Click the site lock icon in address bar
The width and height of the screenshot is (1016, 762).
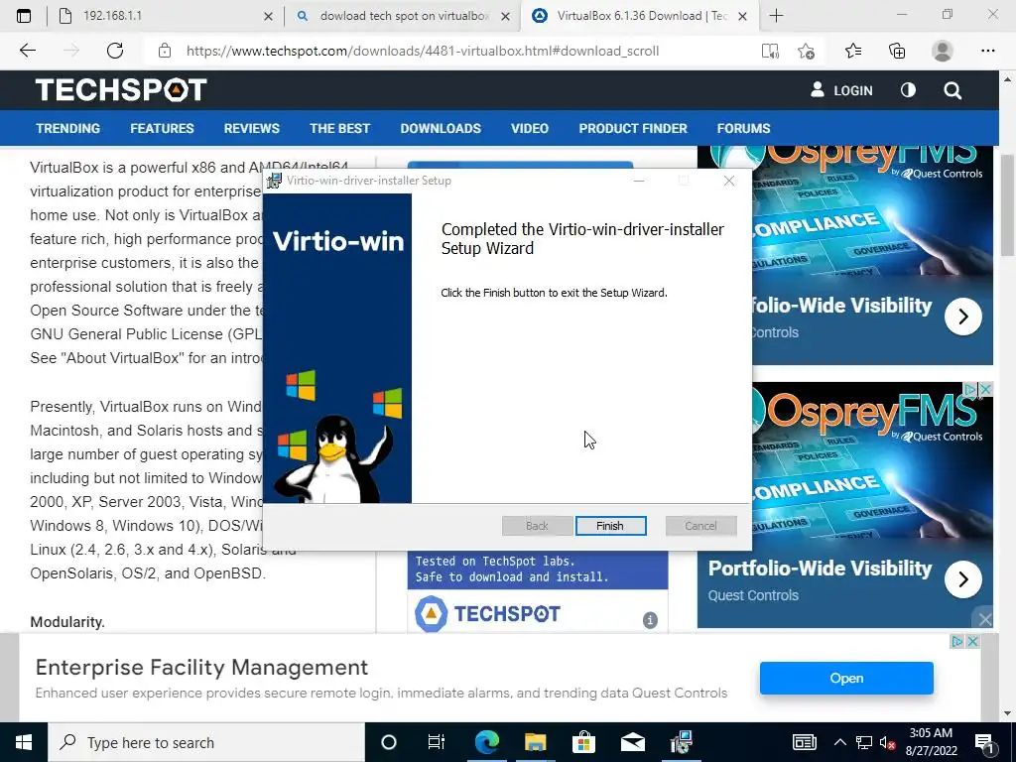(x=165, y=51)
